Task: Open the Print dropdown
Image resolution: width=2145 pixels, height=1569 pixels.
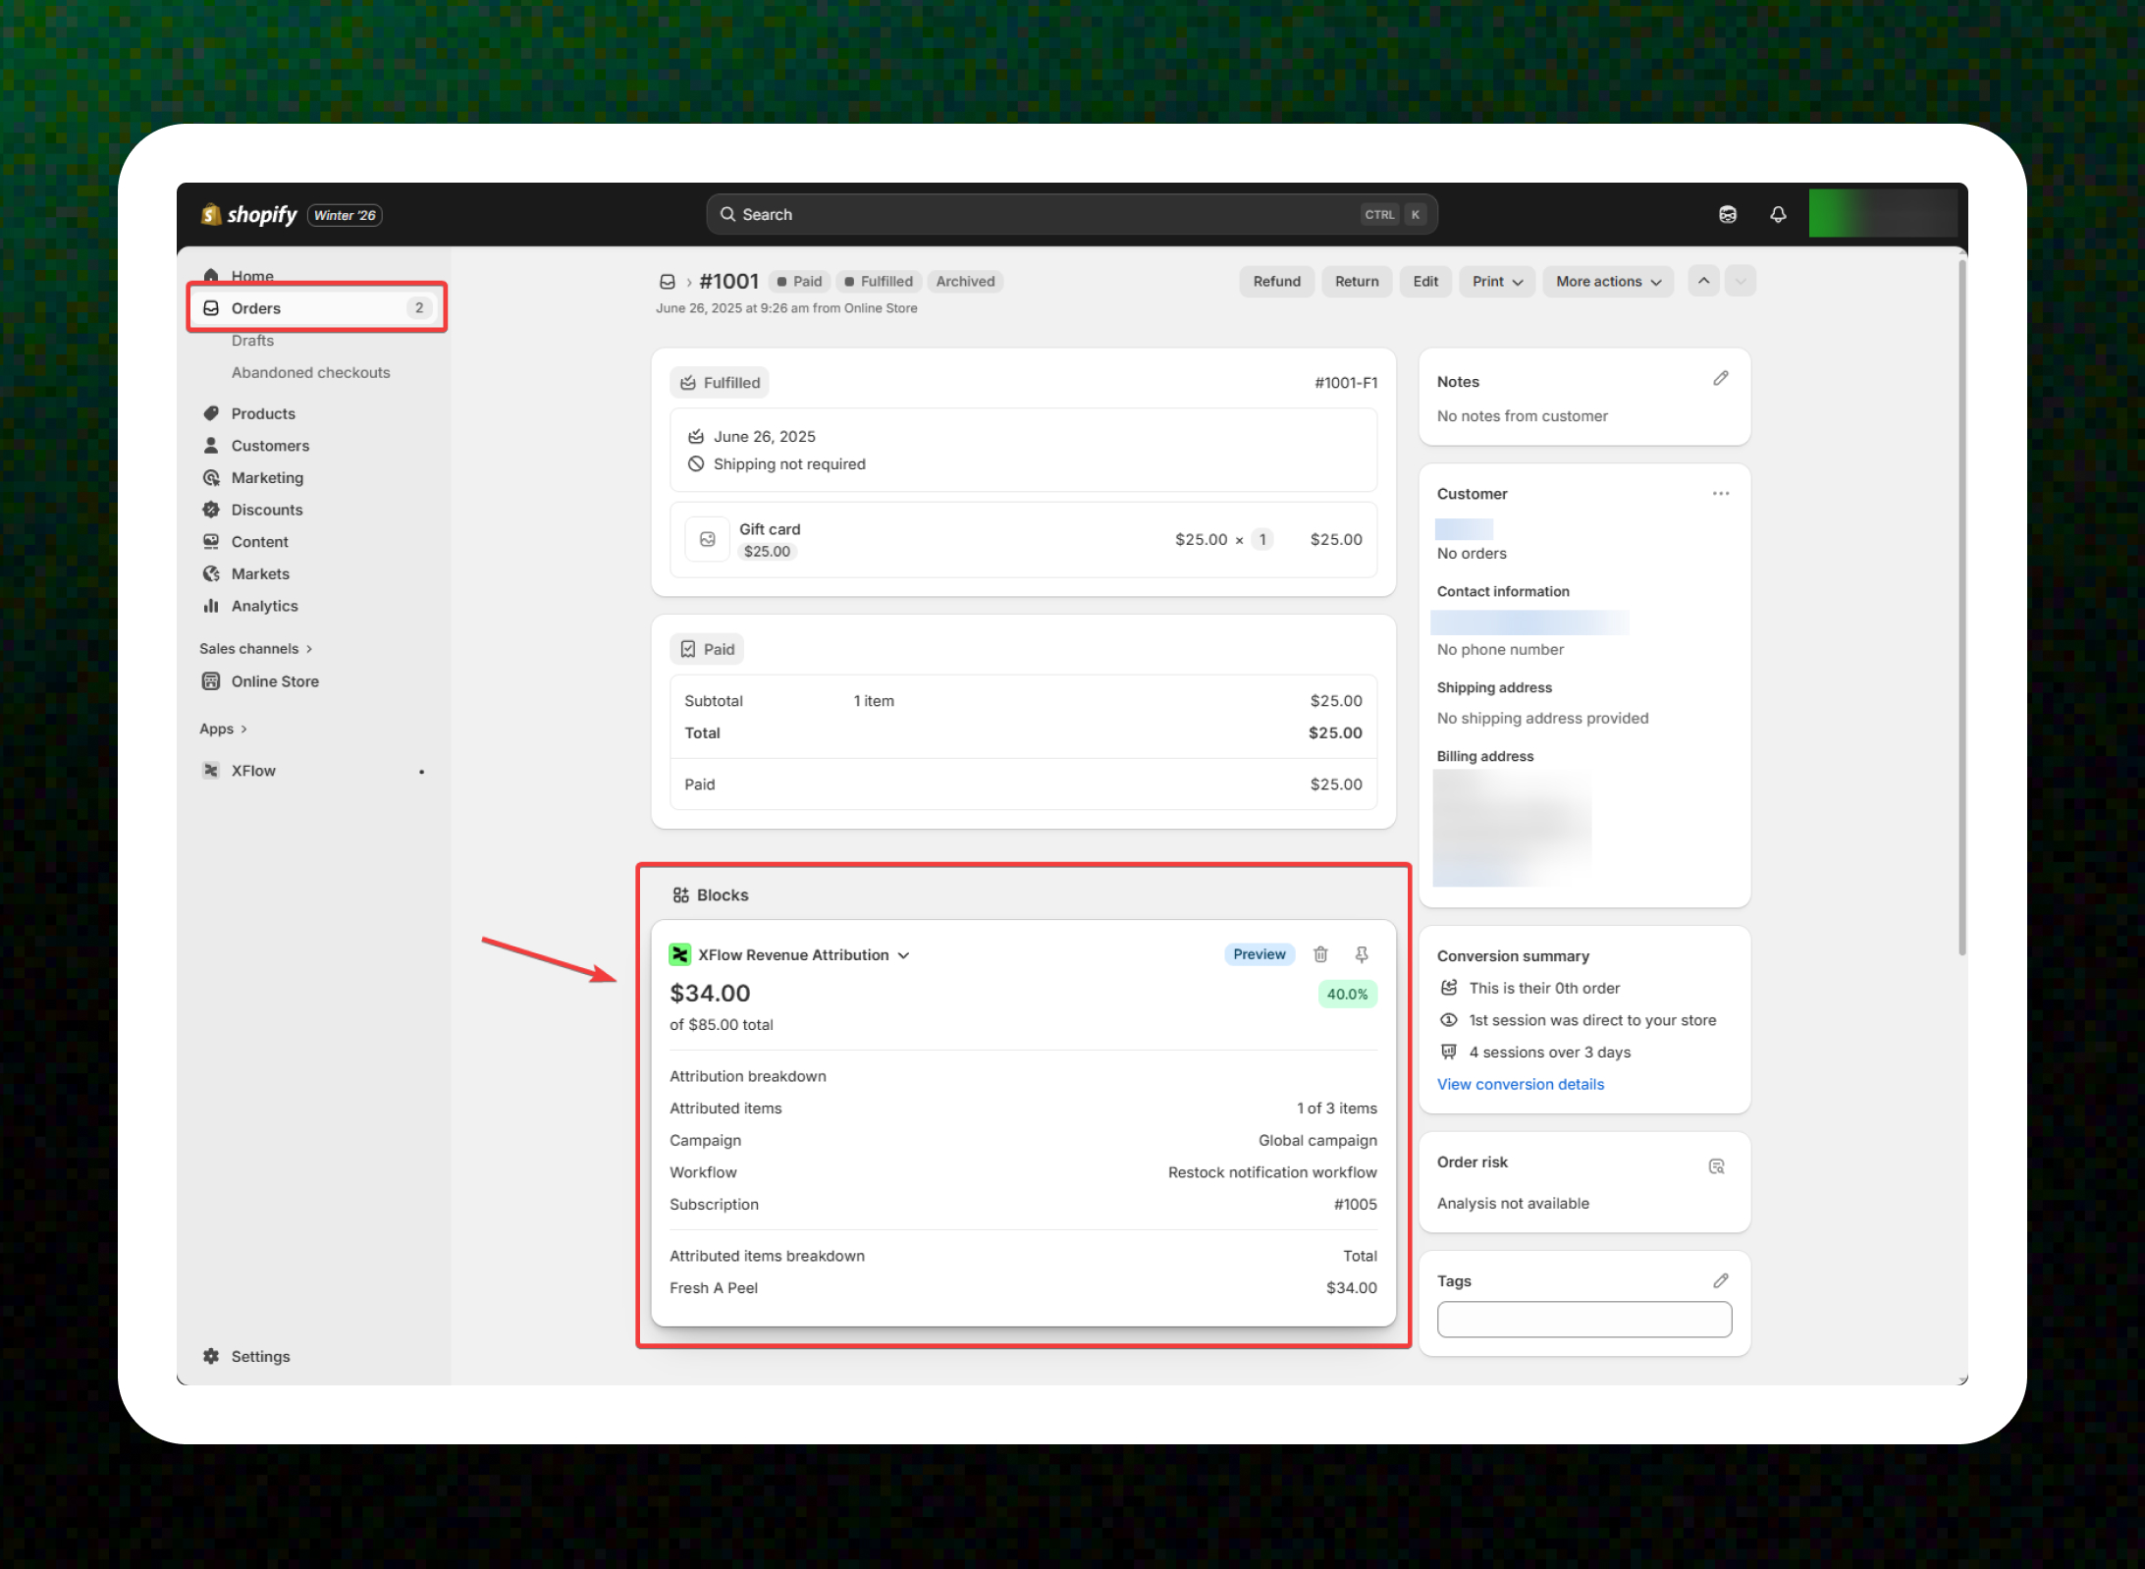Action: [1497, 281]
